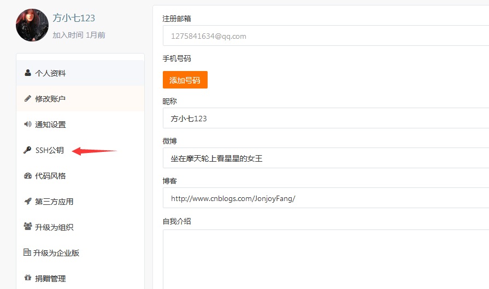
Task: Open 捐赠管理 in the sidebar
Action: click(x=80, y=278)
